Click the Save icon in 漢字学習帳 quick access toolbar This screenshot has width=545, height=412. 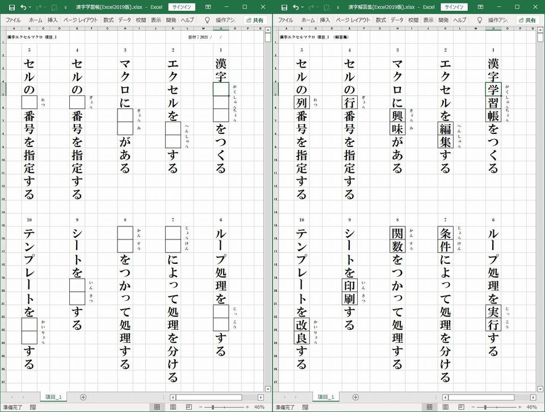[x=12, y=7]
